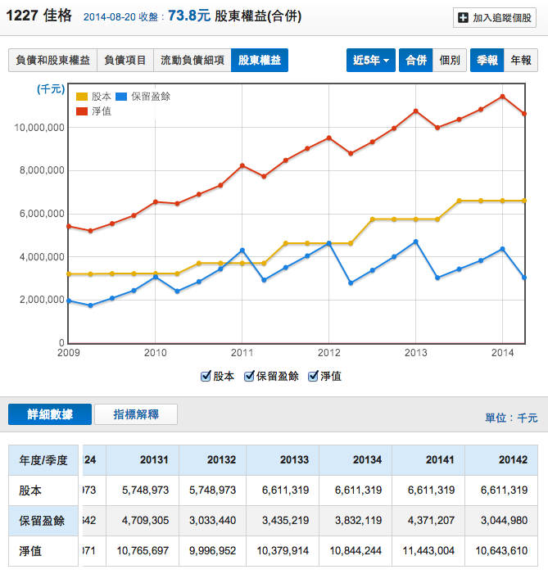Click the 詳細數據 button
548x574 pixels.
tap(49, 414)
